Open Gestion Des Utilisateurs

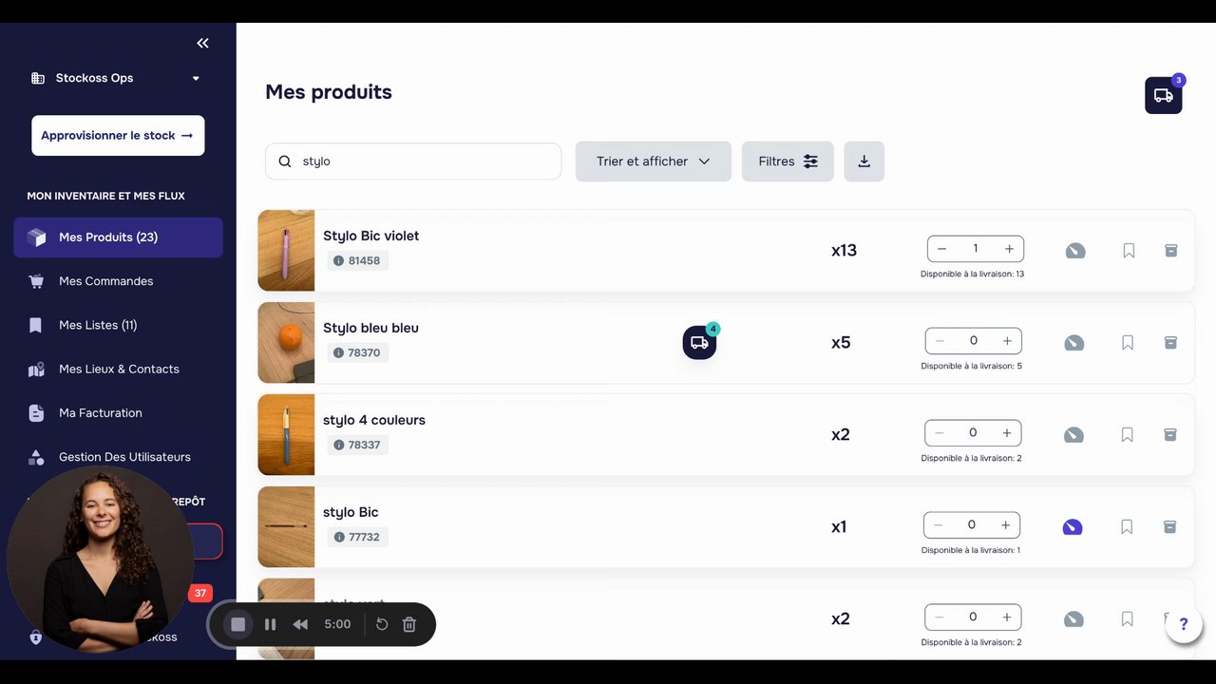pyautogui.click(x=124, y=457)
